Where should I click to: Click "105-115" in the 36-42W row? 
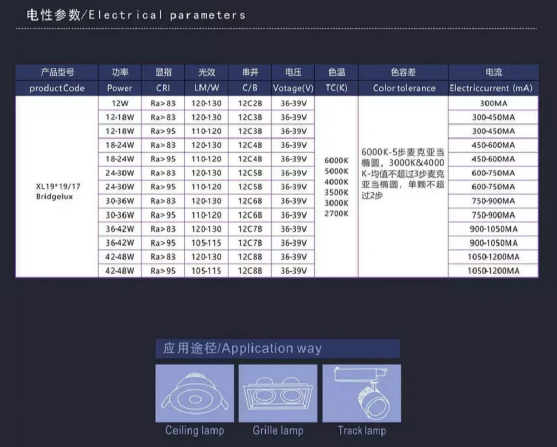207,243
